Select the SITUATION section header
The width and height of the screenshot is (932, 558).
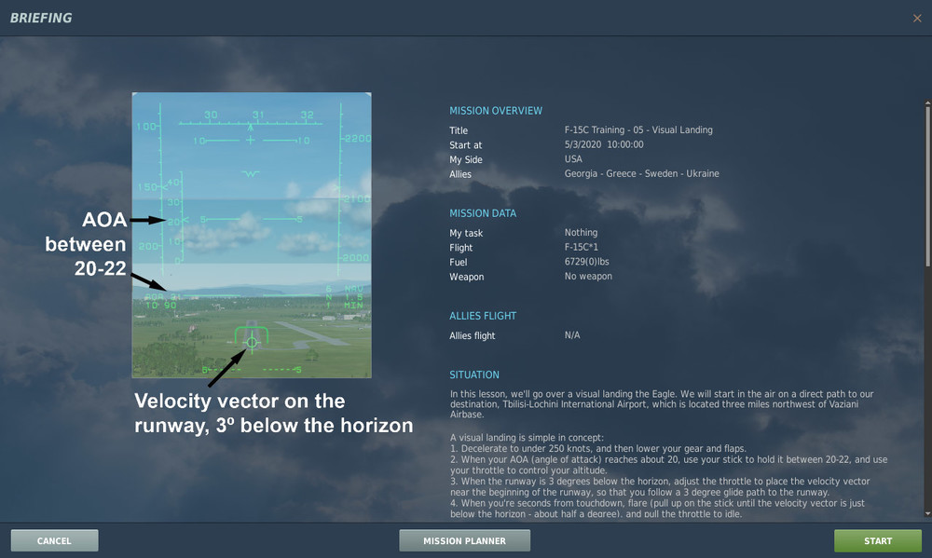(474, 374)
